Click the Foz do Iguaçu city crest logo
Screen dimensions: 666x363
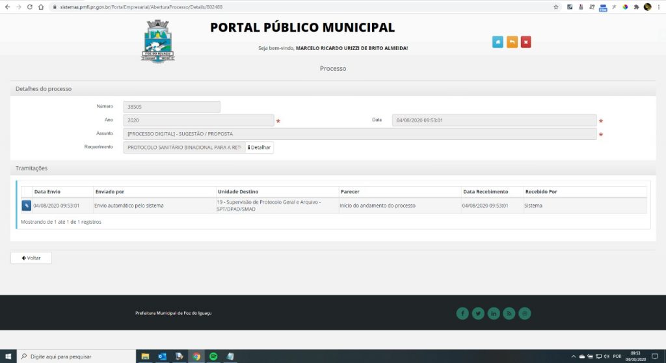click(x=158, y=40)
